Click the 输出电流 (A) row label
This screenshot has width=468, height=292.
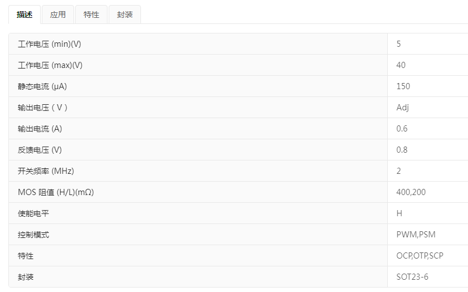click(40, 129)
